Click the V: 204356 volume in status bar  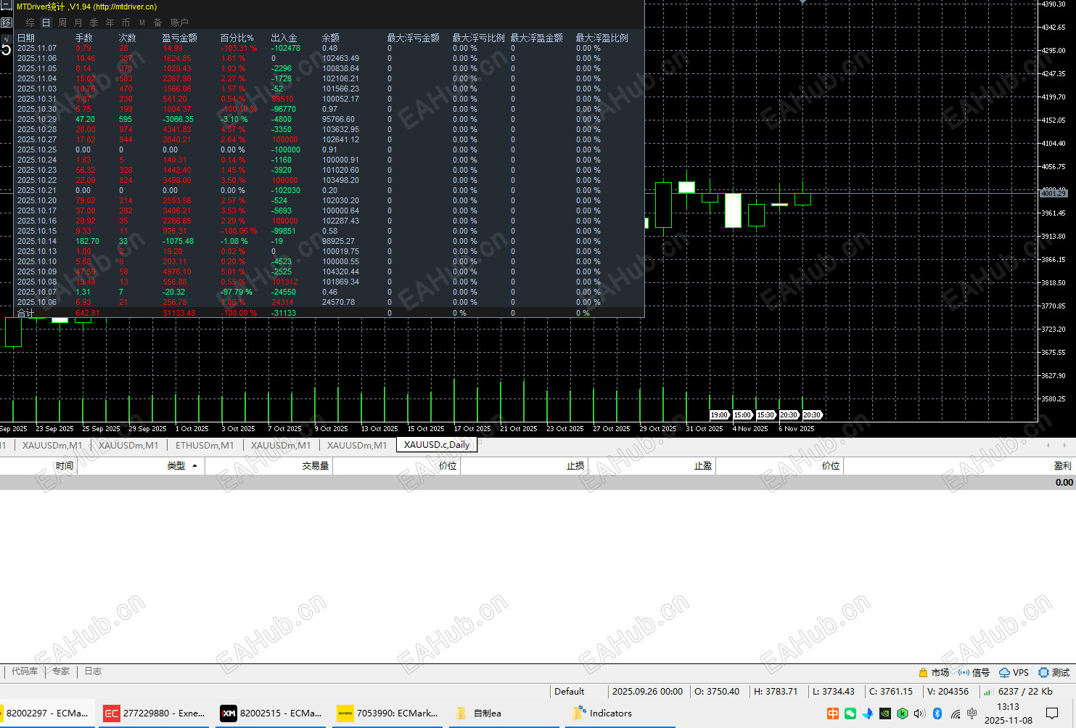[948, 692]
